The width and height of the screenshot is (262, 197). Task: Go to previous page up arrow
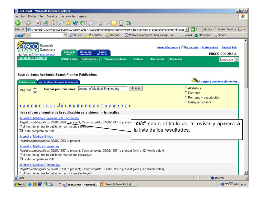tap(35, 88)
